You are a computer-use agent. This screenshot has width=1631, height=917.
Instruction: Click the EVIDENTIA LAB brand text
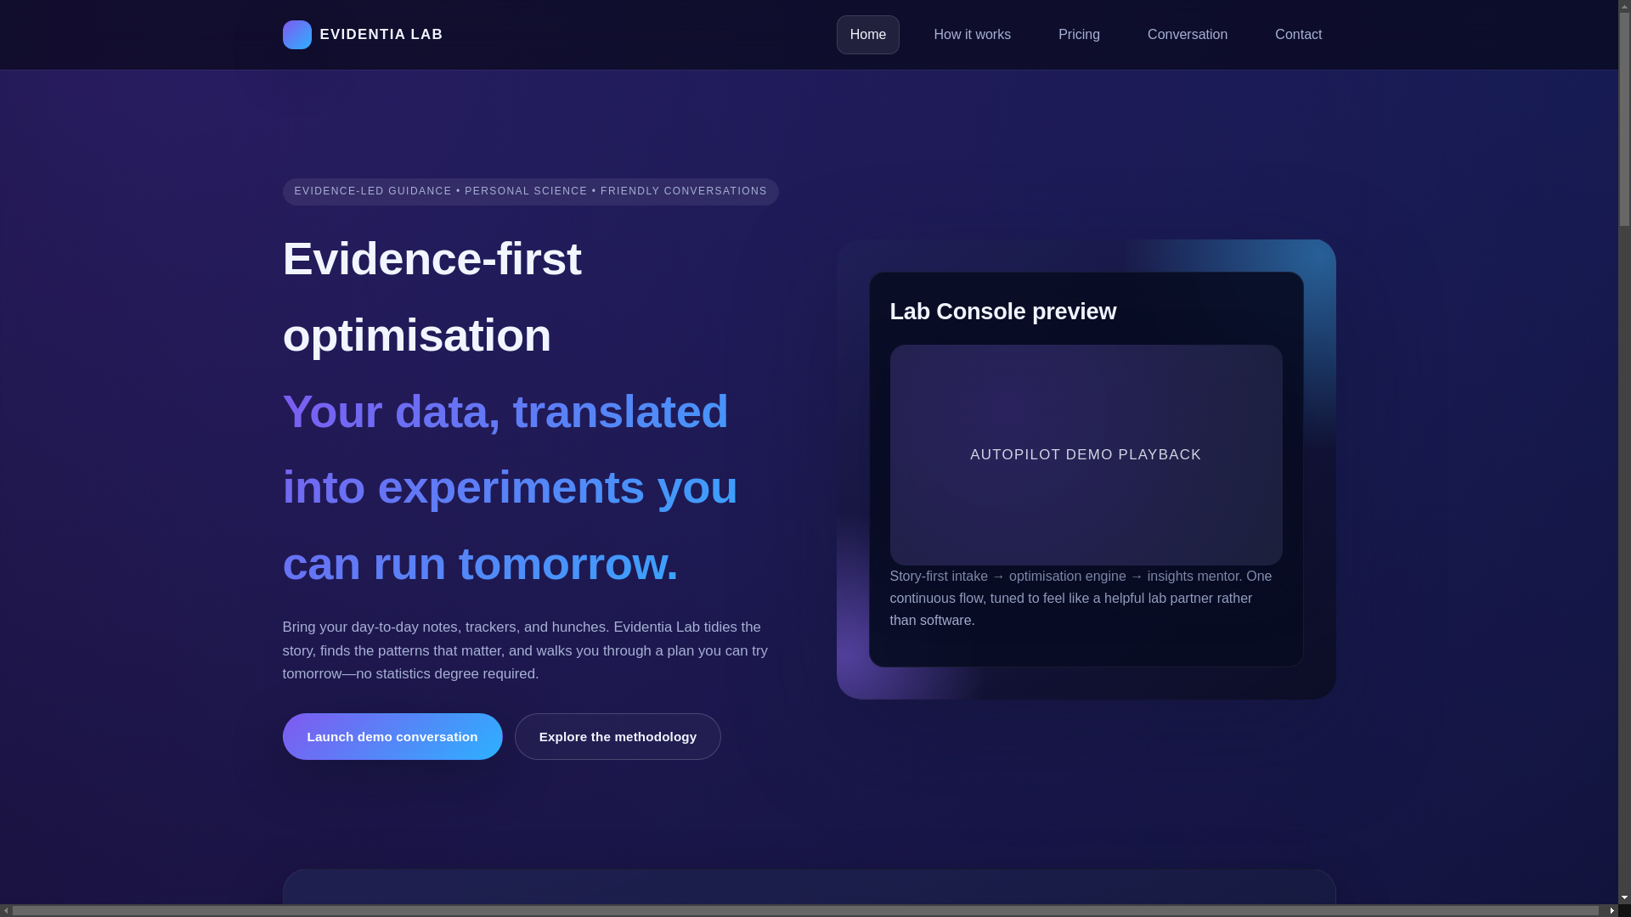[381, 35]
